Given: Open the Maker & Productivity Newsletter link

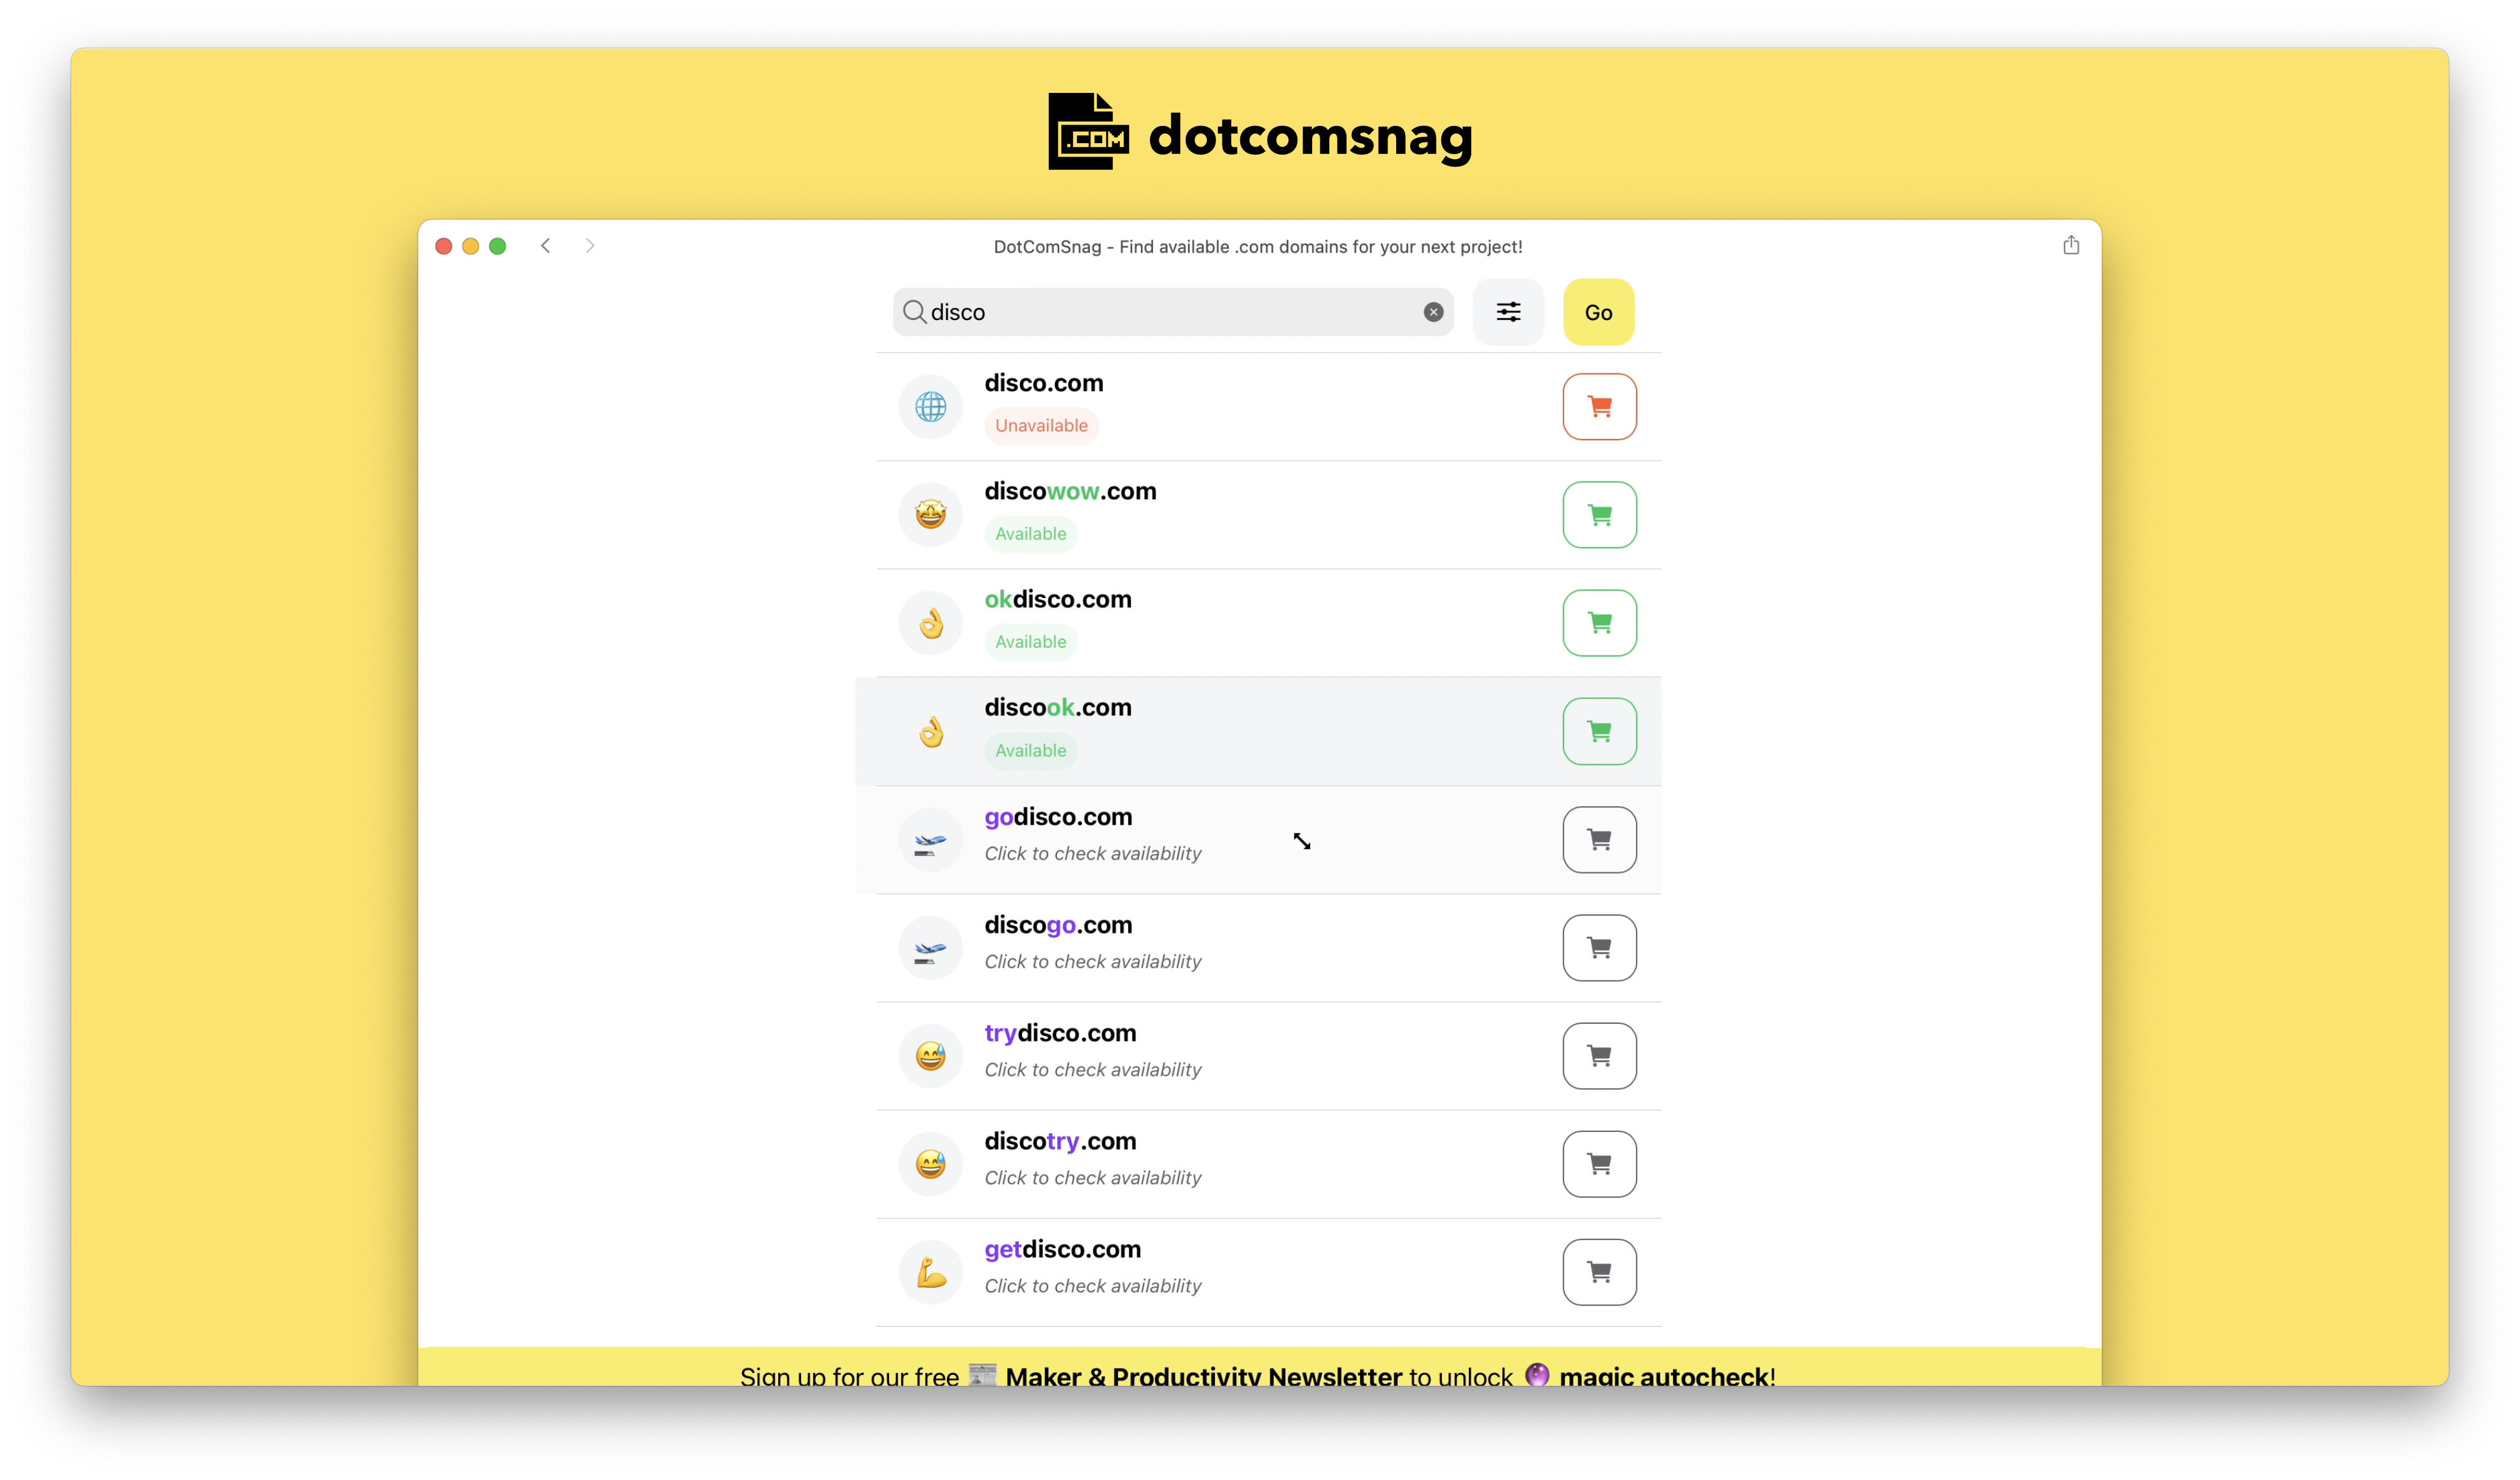Looking at the screenshot, I should coord(1203,1376).
